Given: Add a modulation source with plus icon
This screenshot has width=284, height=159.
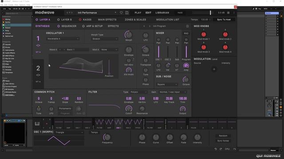Looking at the screenshot, I should pos(214,69).
